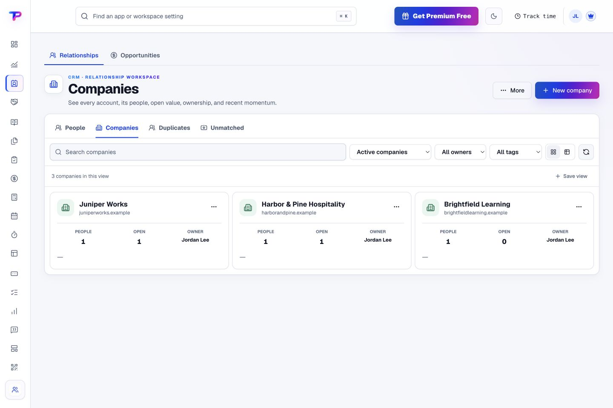Open Juniper Works card options menu
Screen dimensions: 613x408
click(x=214, y=207)
